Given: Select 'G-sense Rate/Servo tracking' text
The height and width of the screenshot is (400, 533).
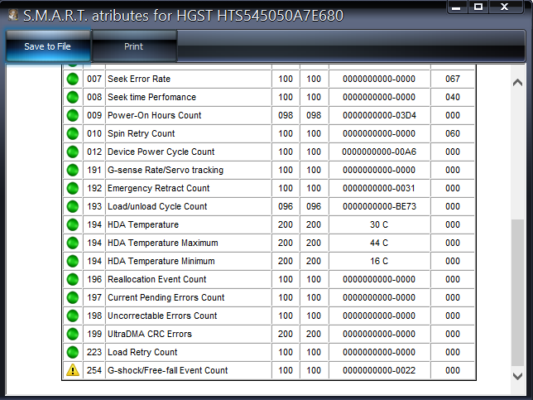Looking at the screenshot, I should (166, 170).
